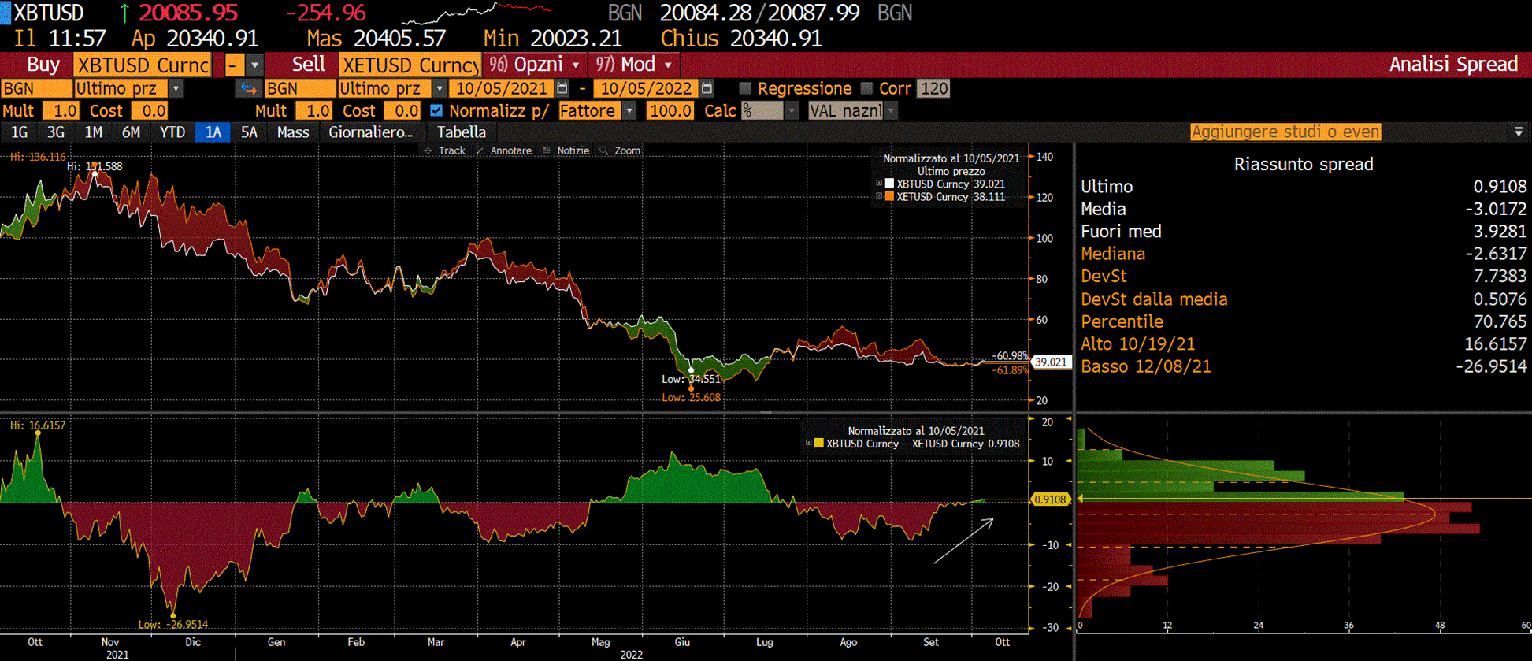Select the YTD period tab
This screenshot has height=661, width=1532.
(x=172, y=132)
